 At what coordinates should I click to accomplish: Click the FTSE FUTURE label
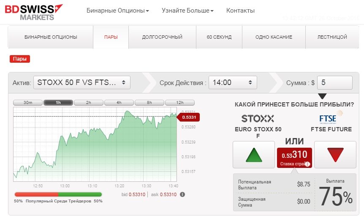(331, 129)
